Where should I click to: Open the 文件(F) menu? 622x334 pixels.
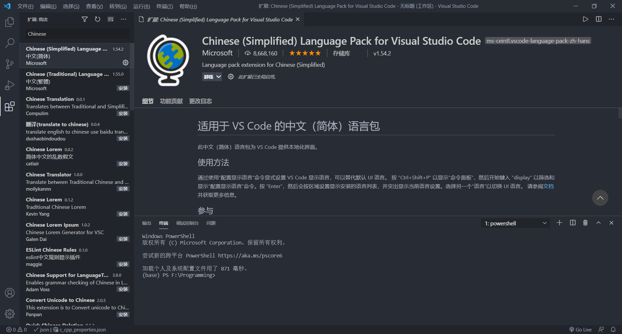(x=25, y=6)
